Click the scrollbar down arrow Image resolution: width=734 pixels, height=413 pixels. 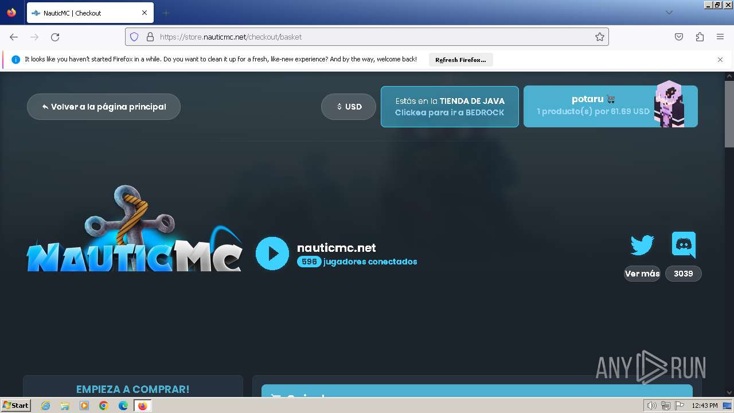tap(729, 392)
